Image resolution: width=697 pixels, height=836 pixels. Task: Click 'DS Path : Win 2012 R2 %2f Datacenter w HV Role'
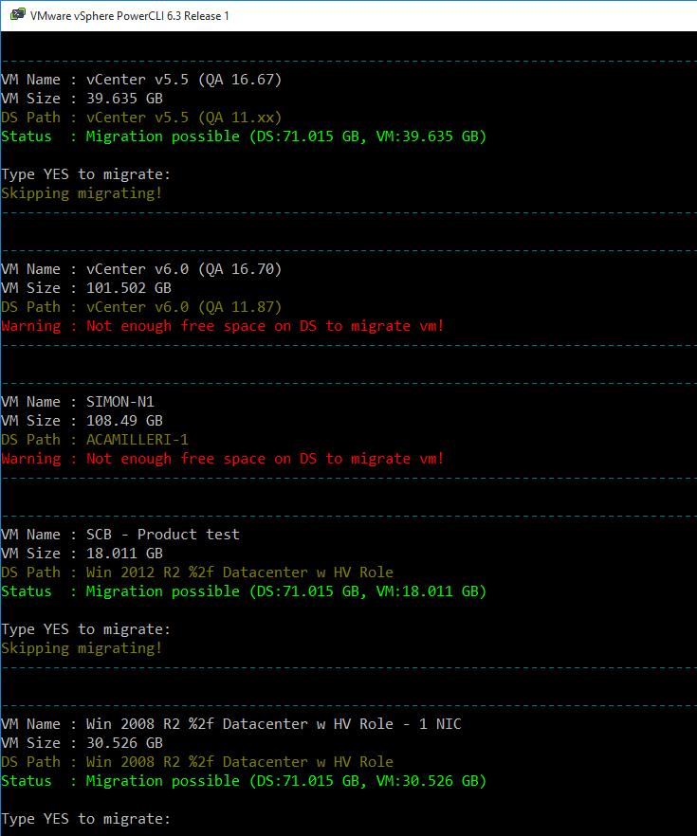point(197,572)
